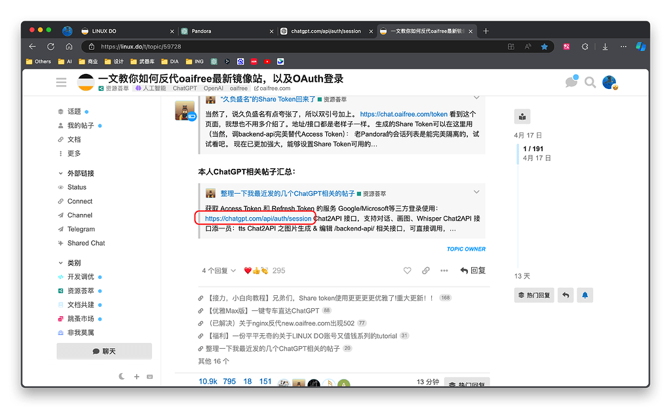Toggle read aloud icon in address bar

[527, 46]
